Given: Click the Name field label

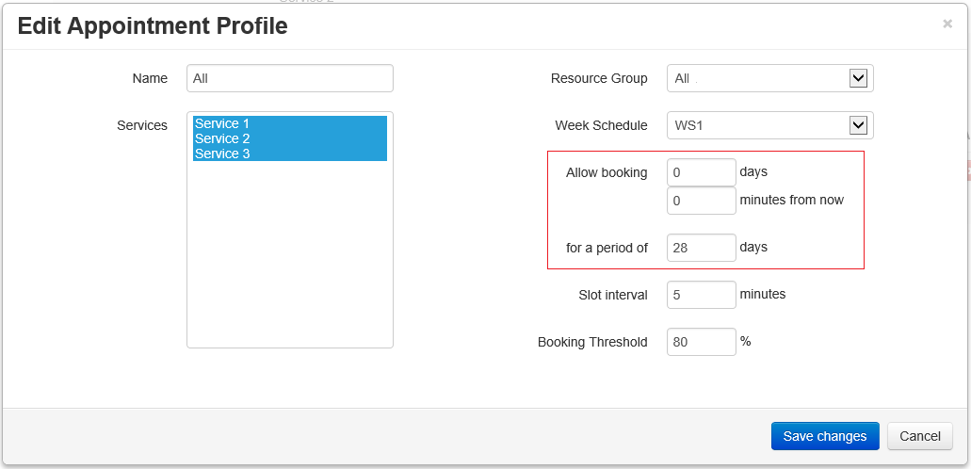Looking at the screenshot, I should pyautogui.click(x=150, y=79).
